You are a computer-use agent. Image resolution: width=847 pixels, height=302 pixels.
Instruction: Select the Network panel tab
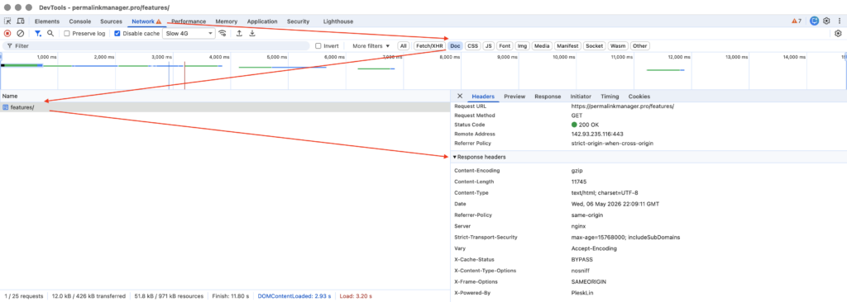coord(146,21)
